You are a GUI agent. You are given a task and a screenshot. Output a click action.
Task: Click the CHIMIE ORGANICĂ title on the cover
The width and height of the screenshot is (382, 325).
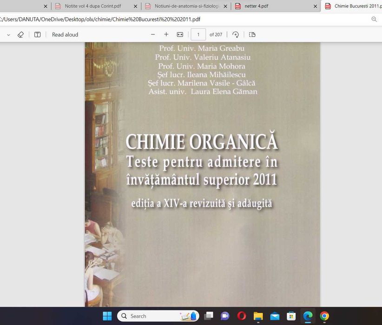tap(202, 141)
